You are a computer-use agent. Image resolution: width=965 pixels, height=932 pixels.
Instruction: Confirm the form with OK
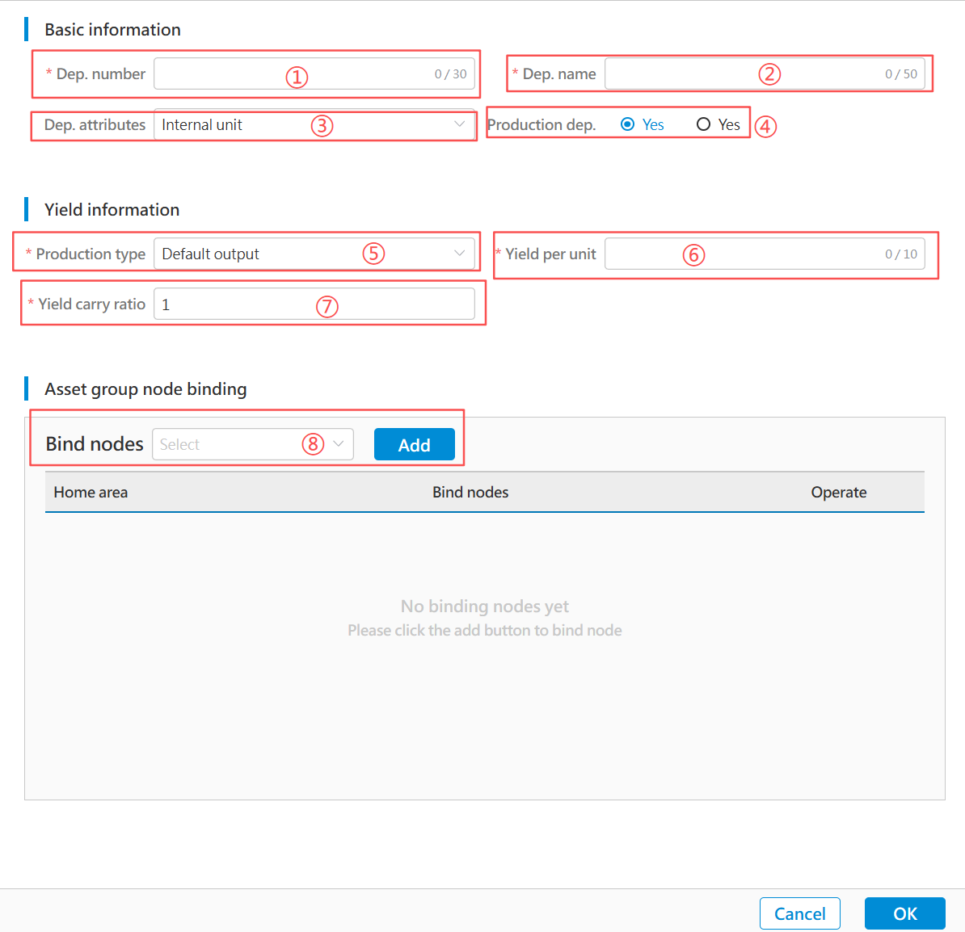pyautogui.click(x=904, y=913)
